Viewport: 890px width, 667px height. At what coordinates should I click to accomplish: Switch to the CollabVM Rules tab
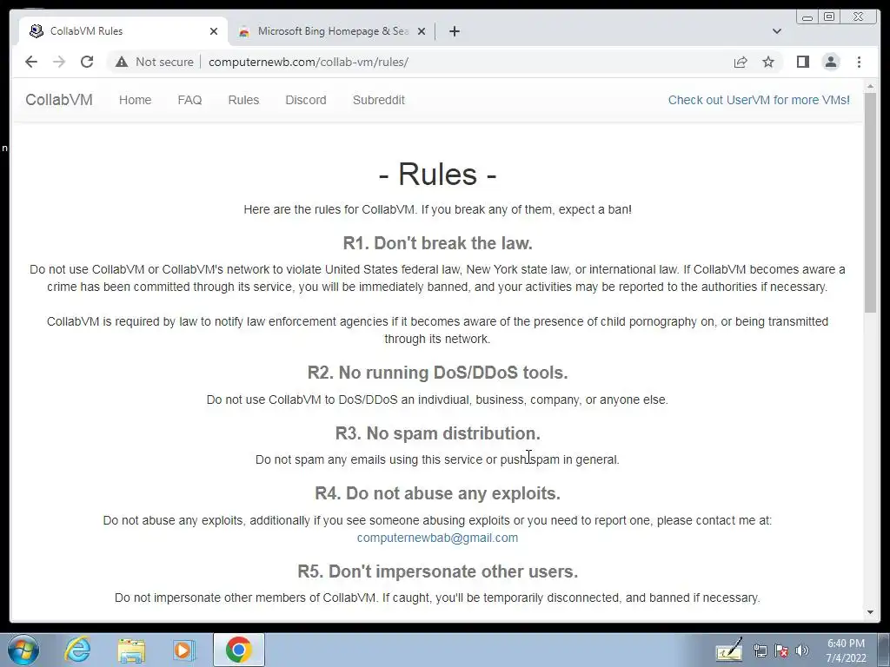[123, 31]
